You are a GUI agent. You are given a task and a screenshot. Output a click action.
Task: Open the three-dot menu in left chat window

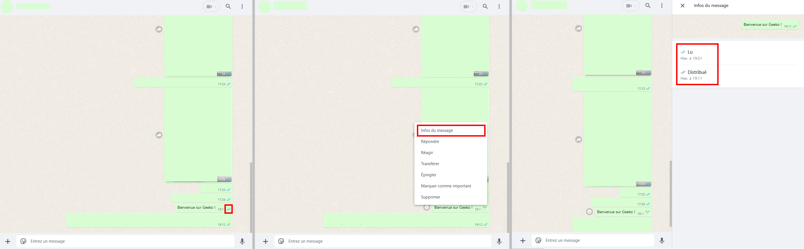(242, 6)
